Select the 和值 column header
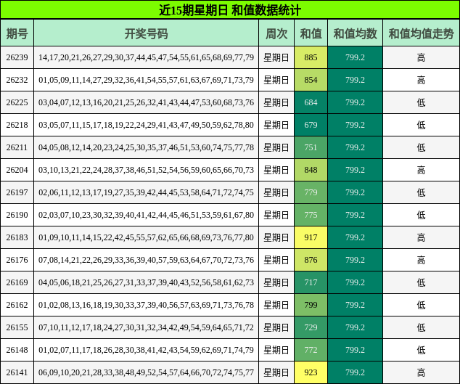This screenshot has height=384, width=460. point(311,33)
